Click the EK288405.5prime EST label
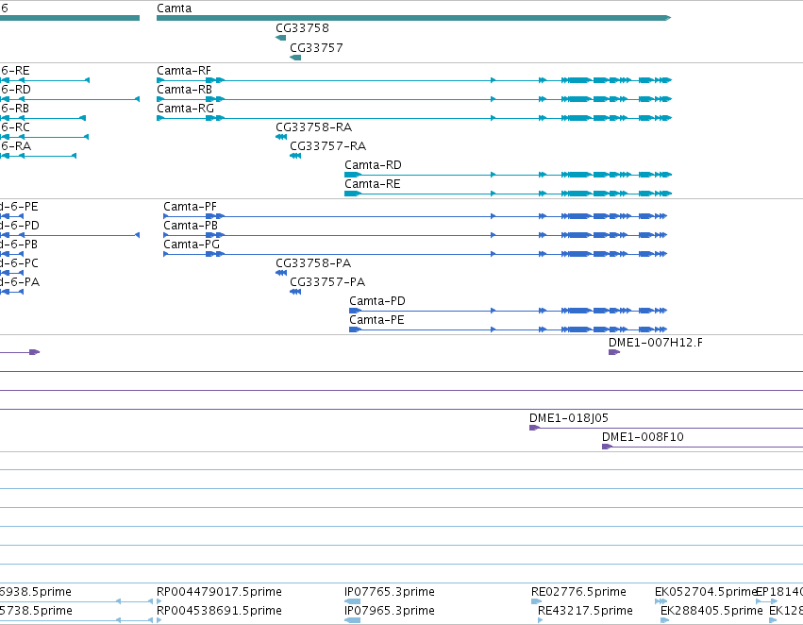The width and height of the screenshot is (803, 625). [x=711, y=611]
